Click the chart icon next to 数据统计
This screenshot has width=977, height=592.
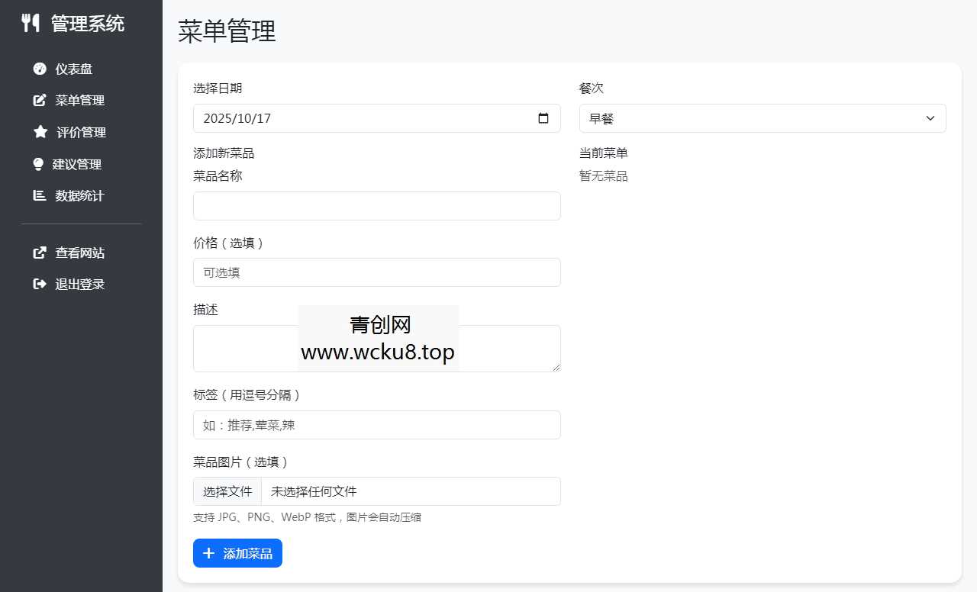(40, 195)
